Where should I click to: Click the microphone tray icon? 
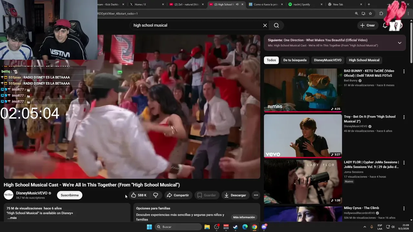(372, 227)
